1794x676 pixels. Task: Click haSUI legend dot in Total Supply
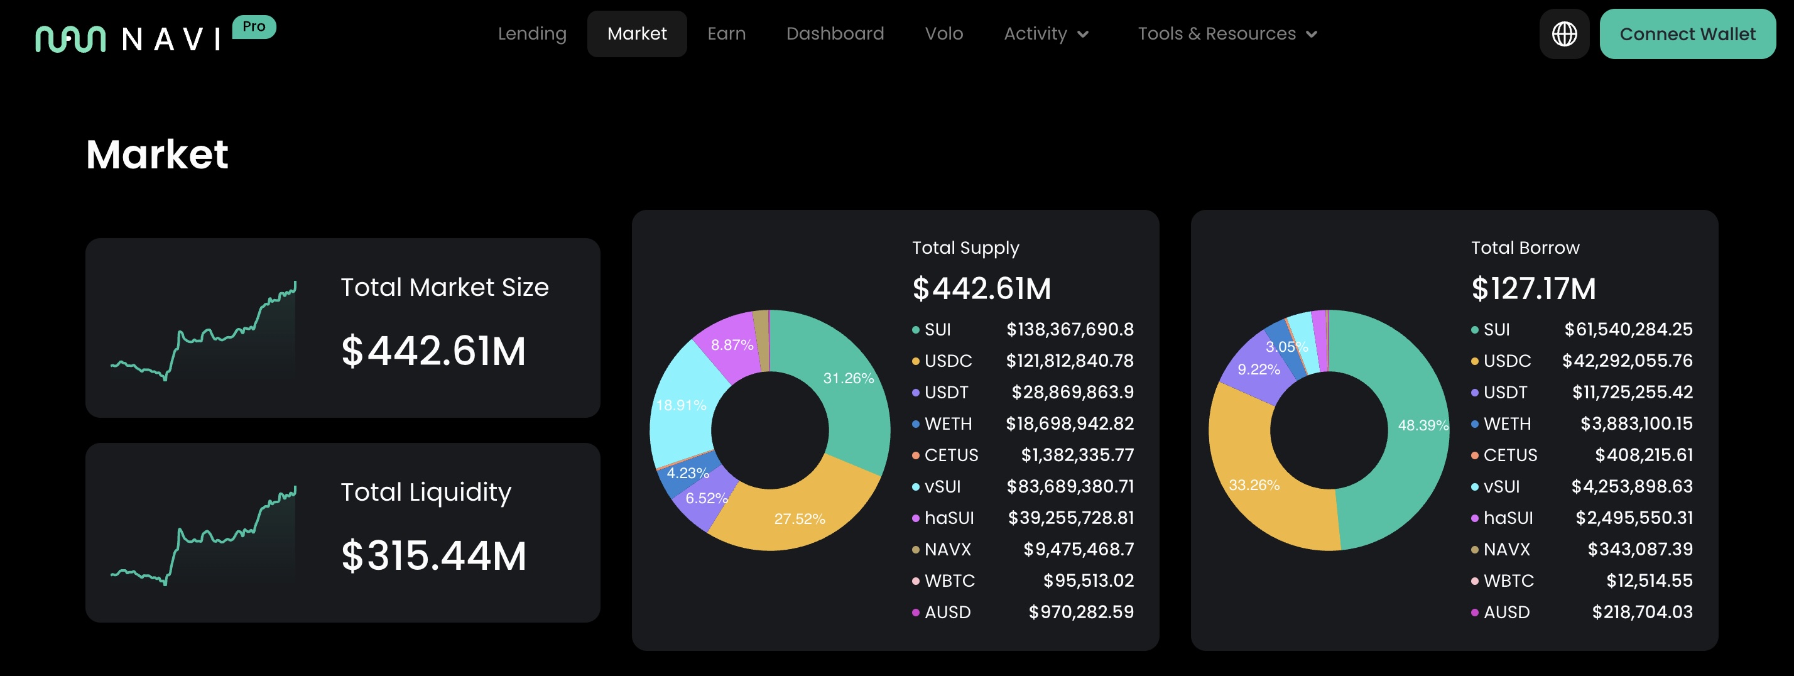click(x=915, y=519)
